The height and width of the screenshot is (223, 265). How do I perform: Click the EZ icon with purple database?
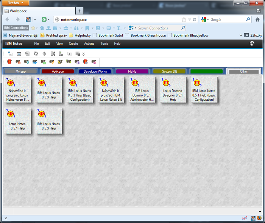click(x=77, y=62)
